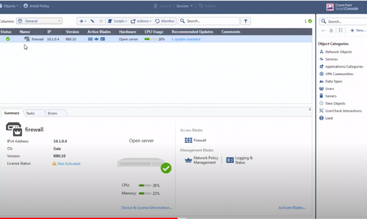Click the Publish button

(x=207, y=6)
